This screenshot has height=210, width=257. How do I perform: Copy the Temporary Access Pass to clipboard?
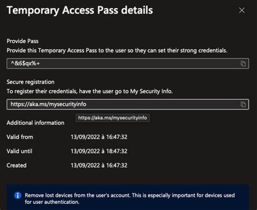pyautogui.click(x=243, y=63)
